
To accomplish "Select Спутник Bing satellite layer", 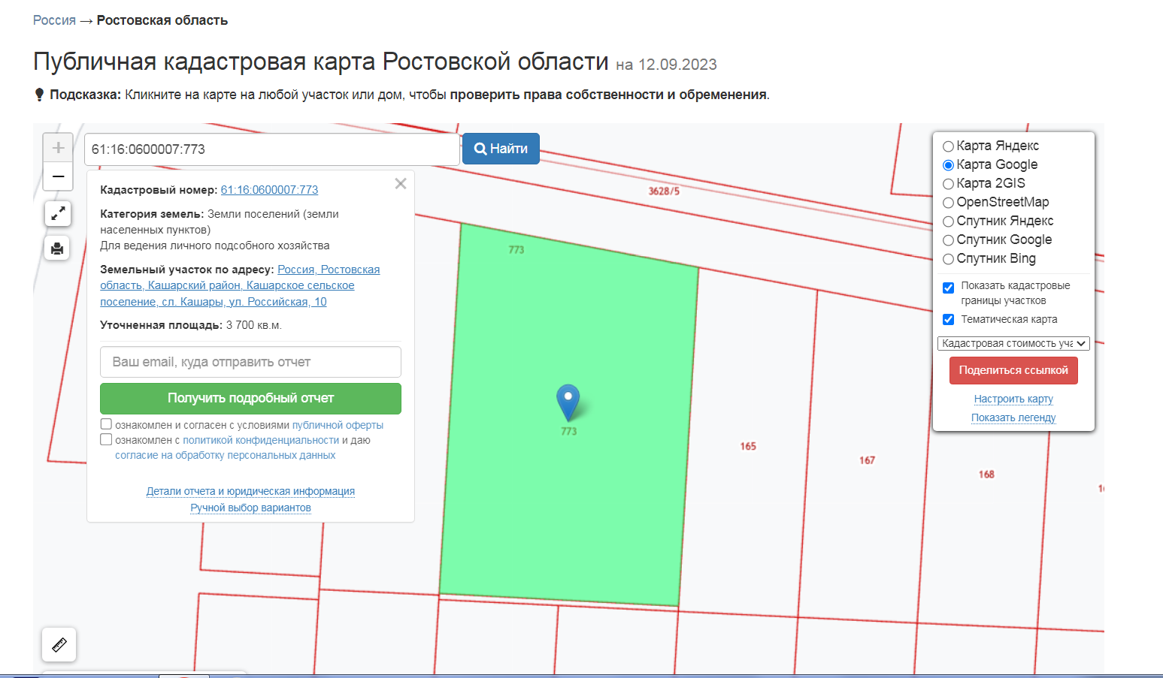I will click(949, 259).
